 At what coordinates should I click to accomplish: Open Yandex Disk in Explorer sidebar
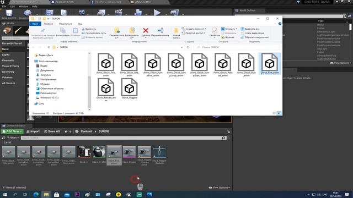point(44,55)
